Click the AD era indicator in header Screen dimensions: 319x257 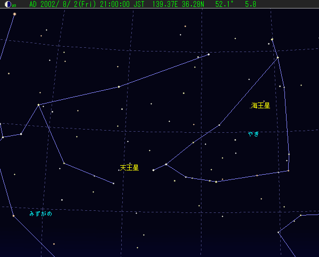[x=33, y=4]
